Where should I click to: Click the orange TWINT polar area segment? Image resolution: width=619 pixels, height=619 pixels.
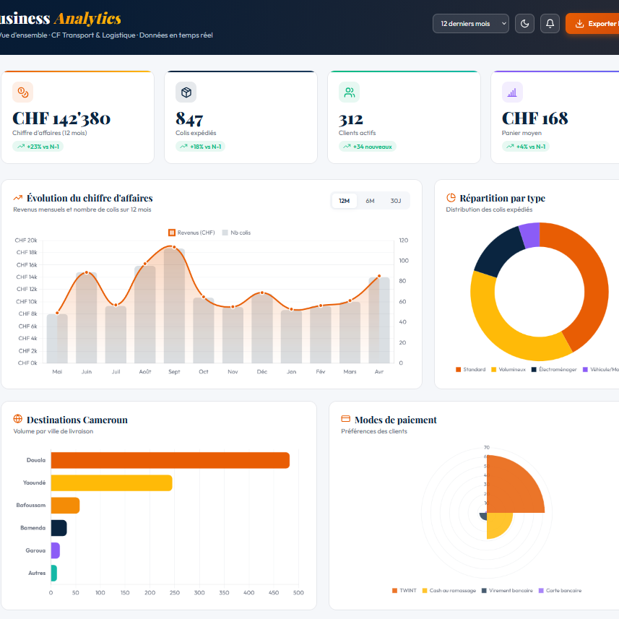(x=512, y=488)
